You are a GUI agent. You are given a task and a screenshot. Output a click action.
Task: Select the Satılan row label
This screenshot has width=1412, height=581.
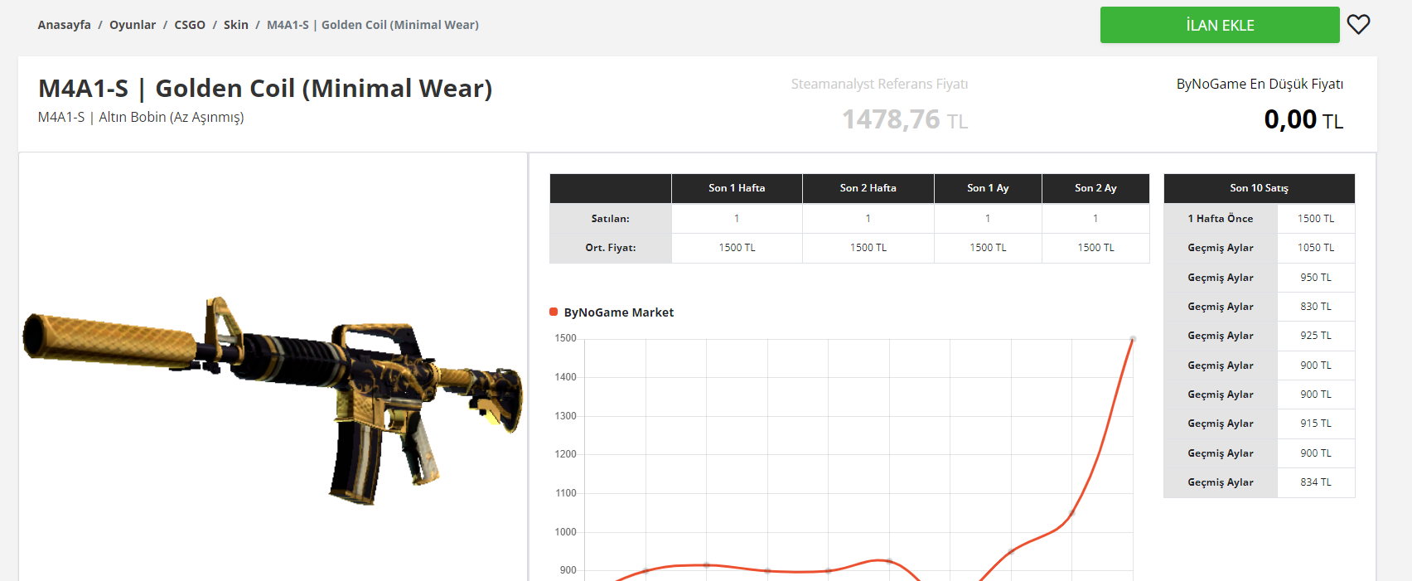point(611,219)
